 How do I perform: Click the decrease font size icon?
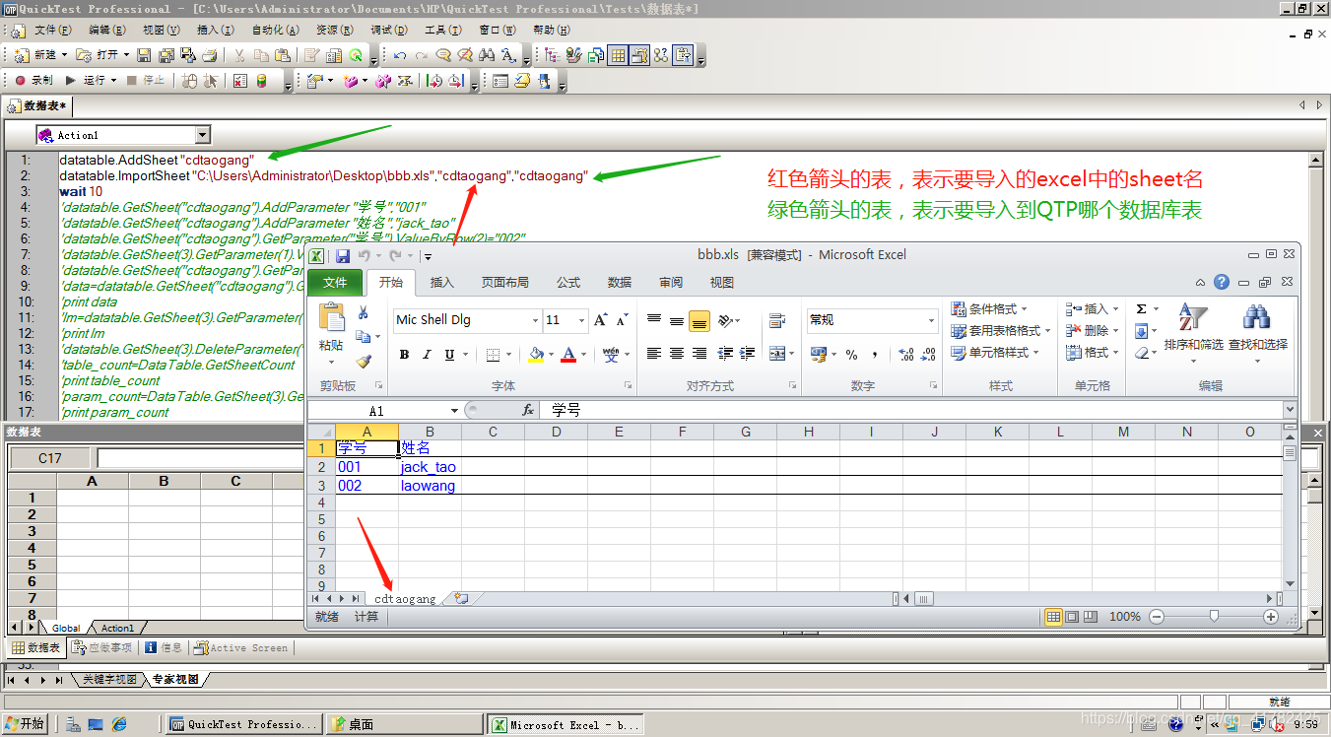pyautogui.click(x=622, y=320)
